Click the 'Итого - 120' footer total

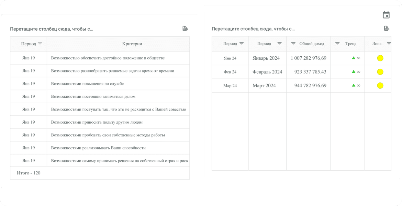click(29, 173)
